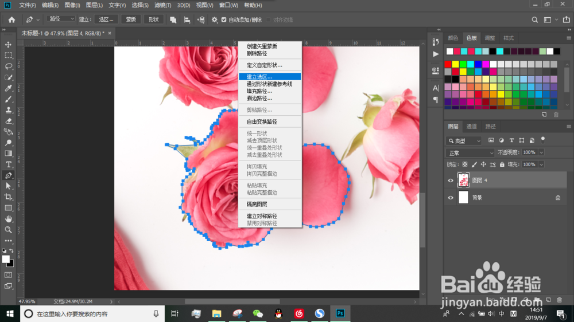Pick the yellow swatch in color grid

coord(455,64)
